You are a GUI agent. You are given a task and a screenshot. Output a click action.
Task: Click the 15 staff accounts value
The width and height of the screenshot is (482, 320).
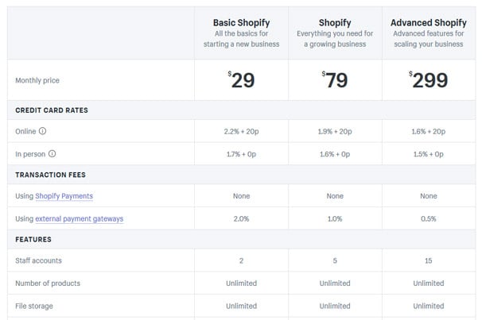coord(429,260)
